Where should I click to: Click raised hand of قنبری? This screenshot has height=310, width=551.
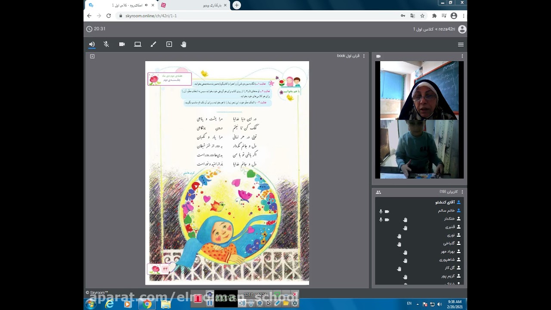coord(405,228)
